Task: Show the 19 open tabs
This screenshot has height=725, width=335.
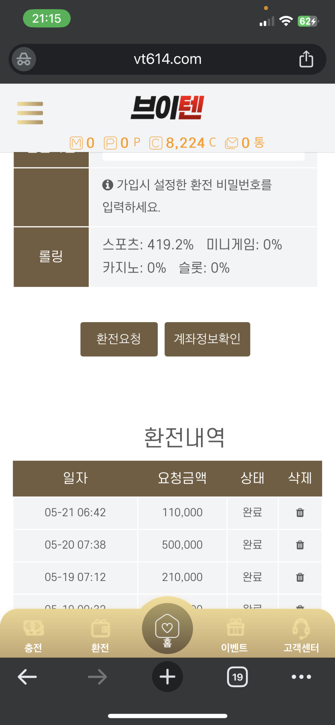Action: pyautogui.click(x=238, y=677)
